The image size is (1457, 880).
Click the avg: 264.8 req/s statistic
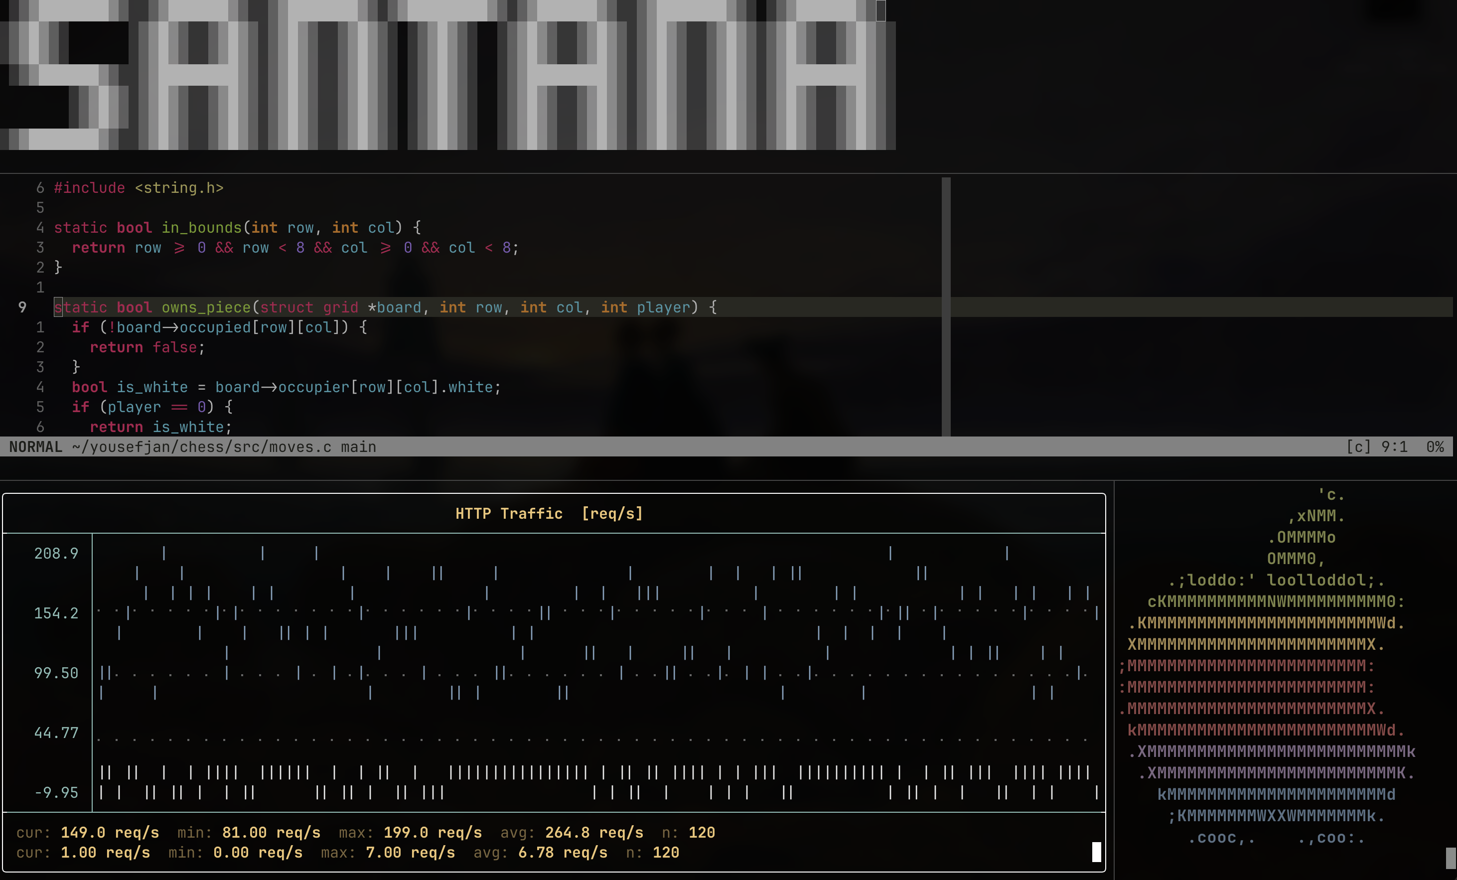(x=572, y=832)
